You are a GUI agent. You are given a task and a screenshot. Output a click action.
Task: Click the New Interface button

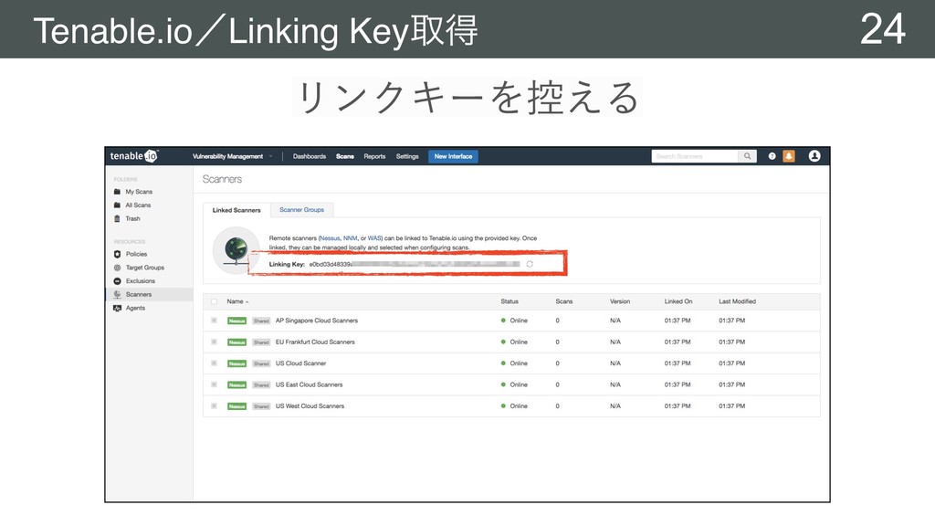pos(453,156)
